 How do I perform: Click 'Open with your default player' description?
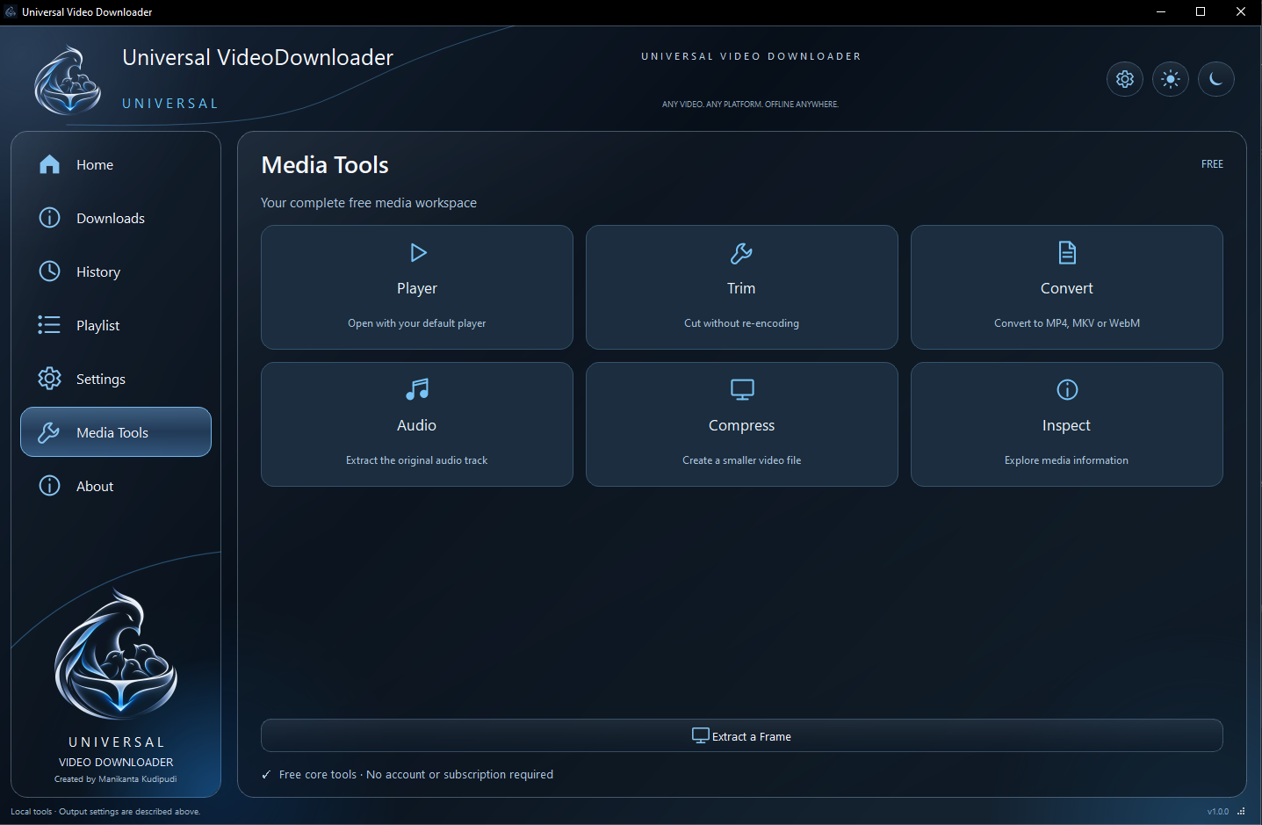coord(417,323)
